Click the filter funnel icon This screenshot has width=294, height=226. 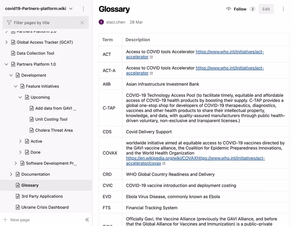pyautogui.click(x=9, y=22)
